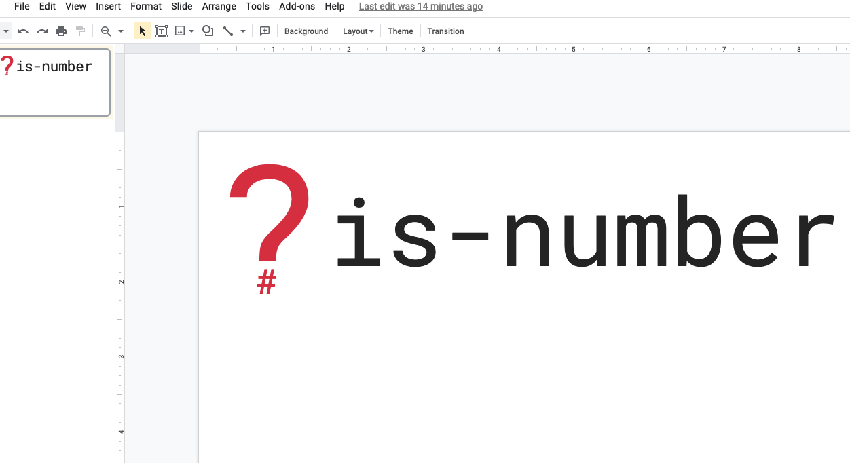Pick the Shape tool
The image size is (850, 463).
207,31
